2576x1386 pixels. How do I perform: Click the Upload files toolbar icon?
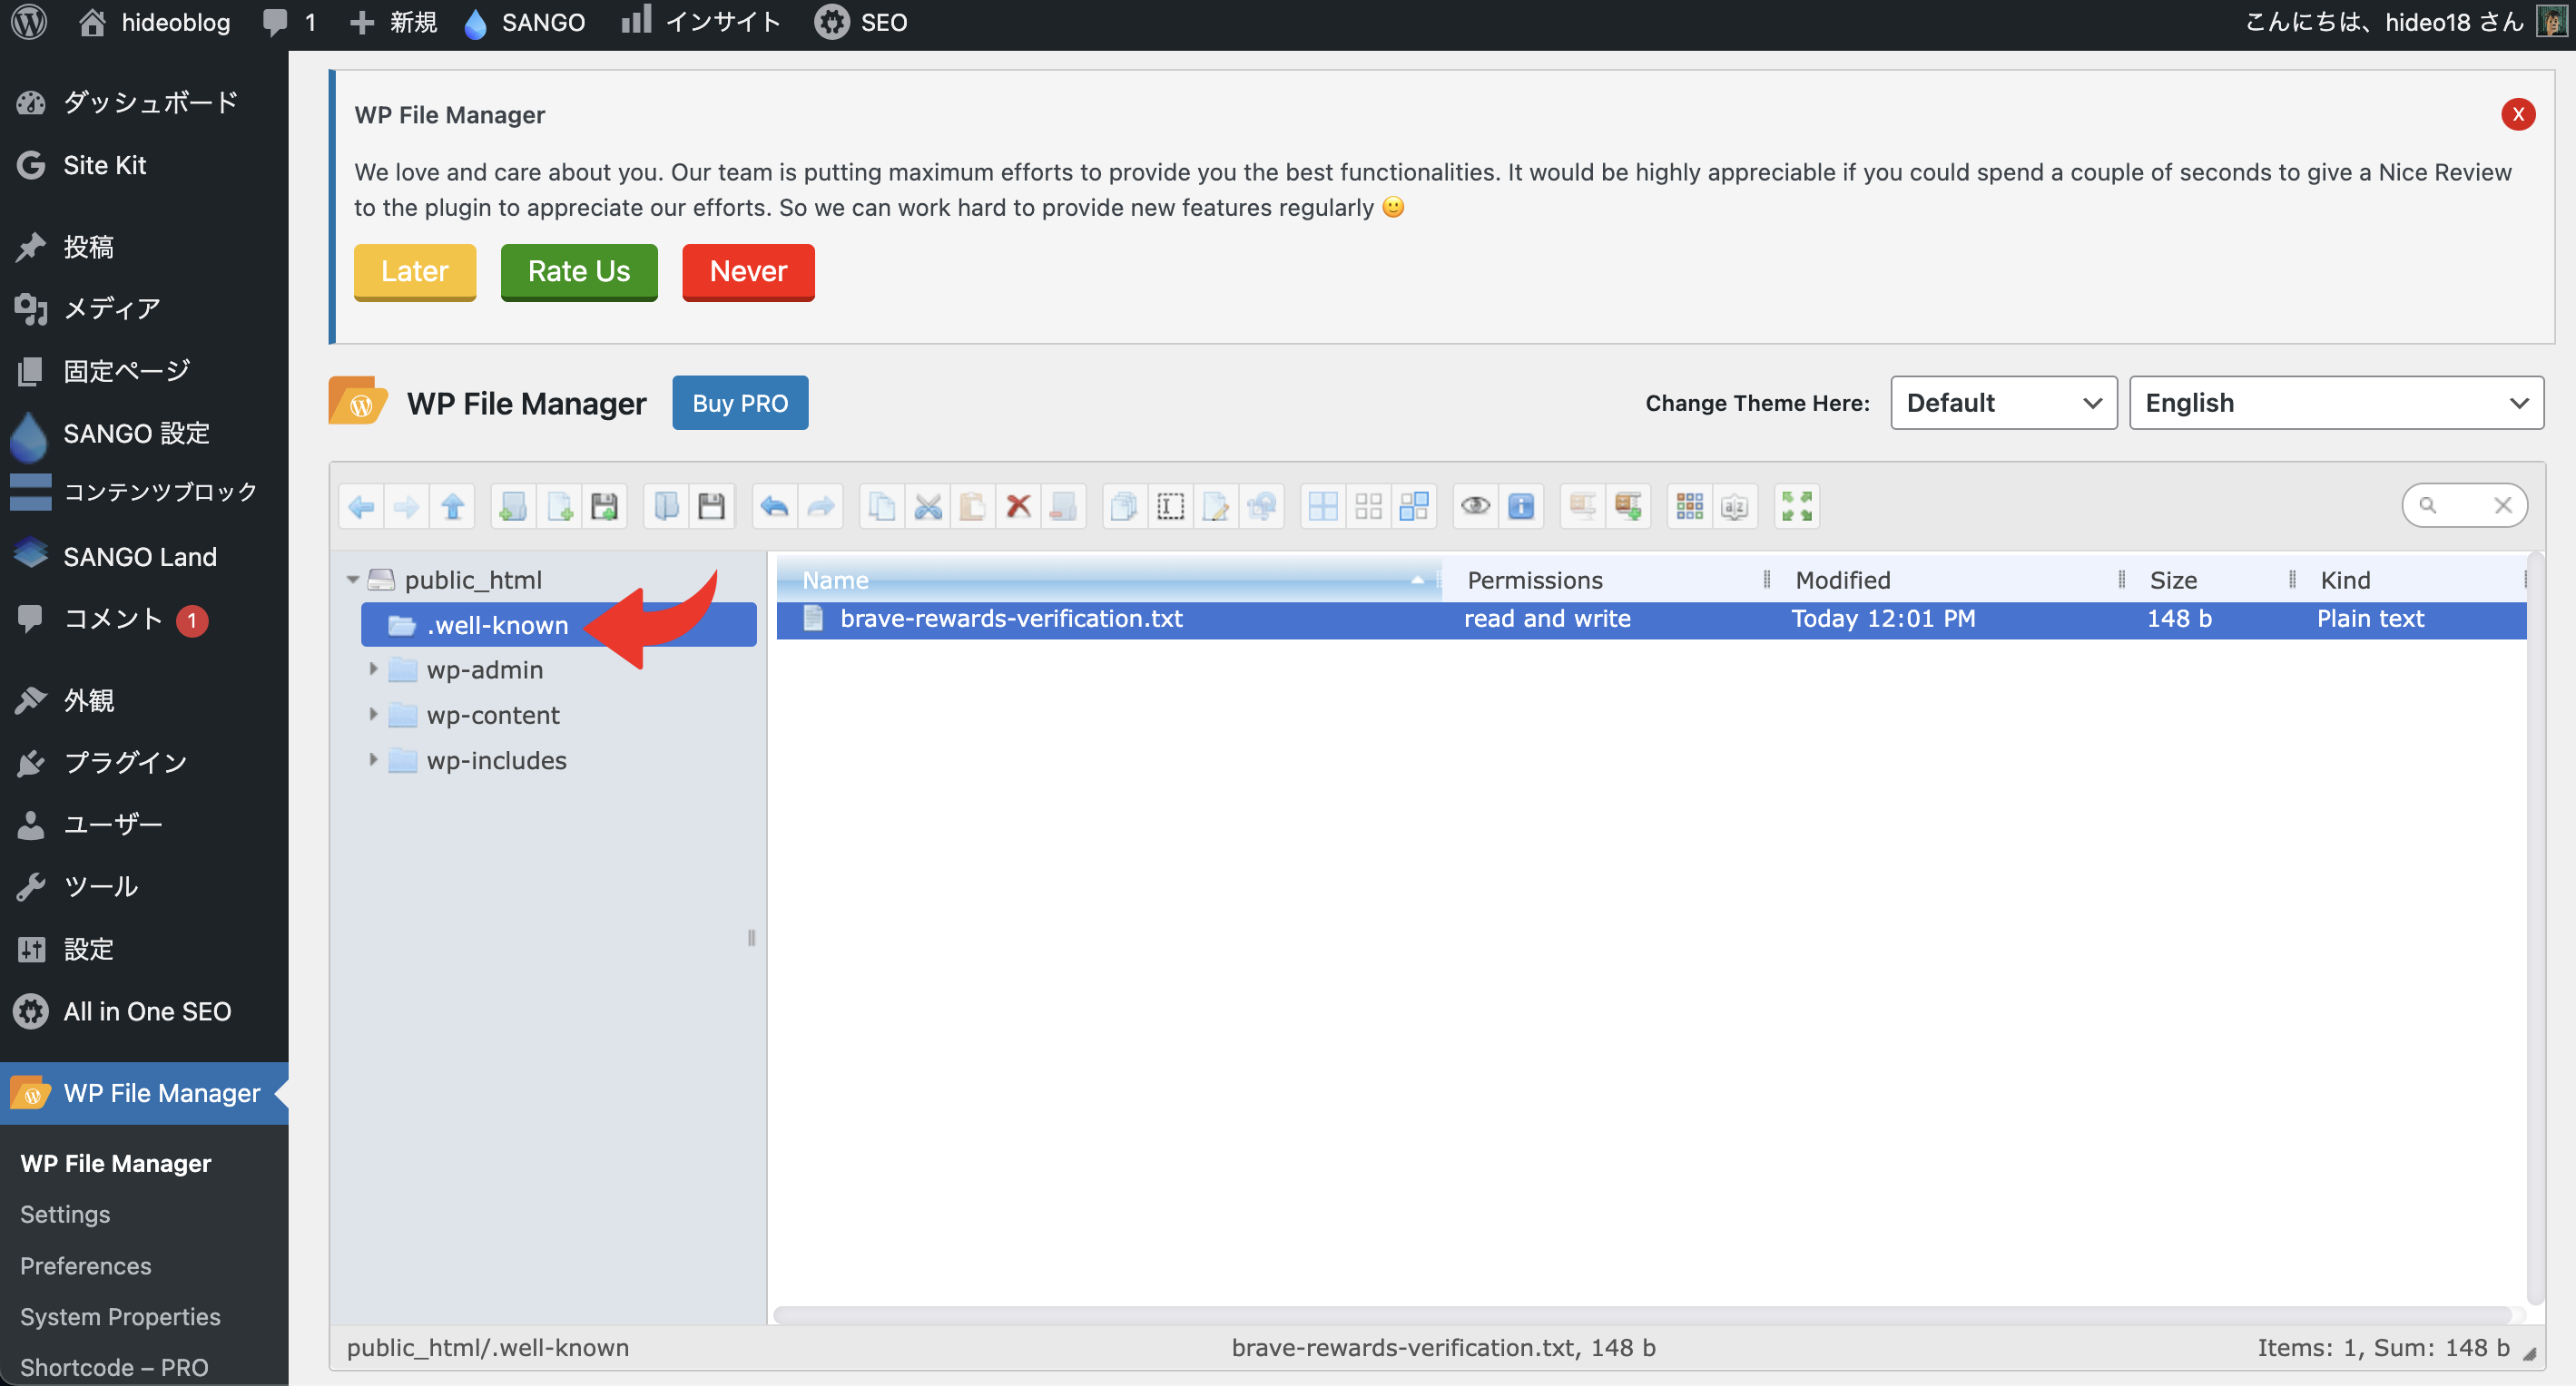coord(605,507)
